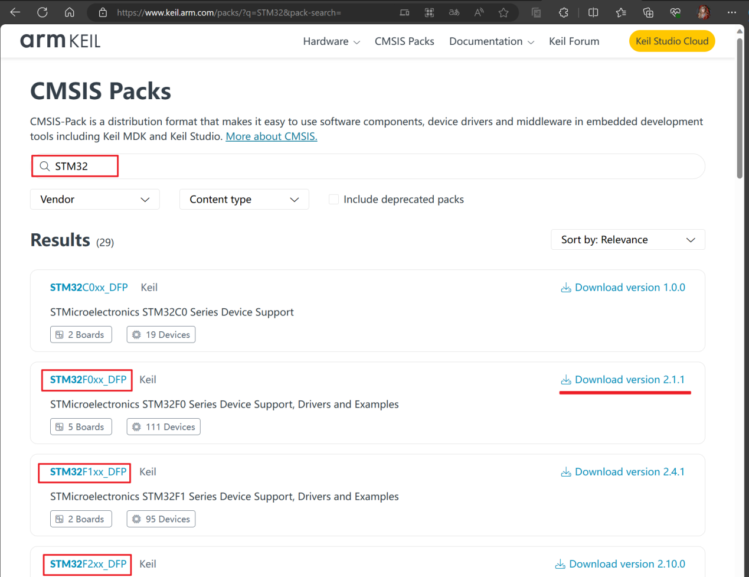Screen dimensions: 749x577
Task: Click the scrollbar up arrow
Action: [x=740, y=31]
